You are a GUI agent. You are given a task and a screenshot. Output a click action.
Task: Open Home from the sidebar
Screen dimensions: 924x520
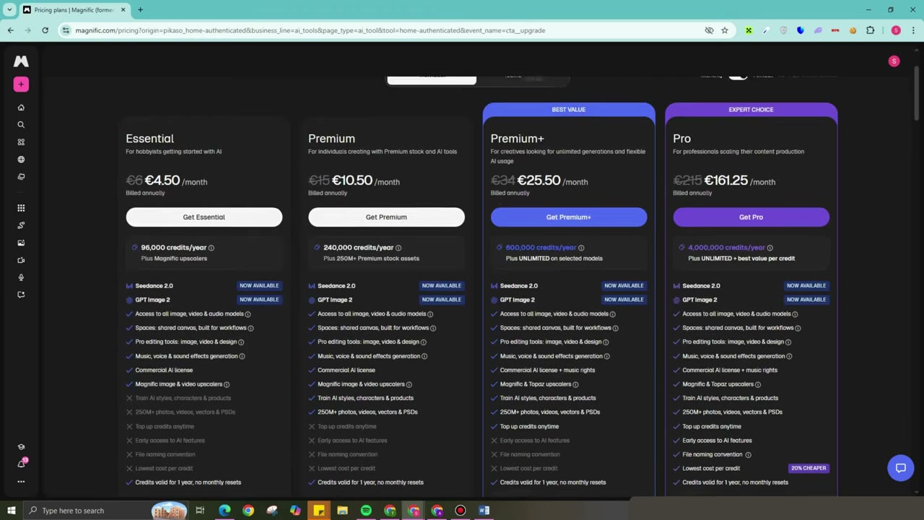21,108
